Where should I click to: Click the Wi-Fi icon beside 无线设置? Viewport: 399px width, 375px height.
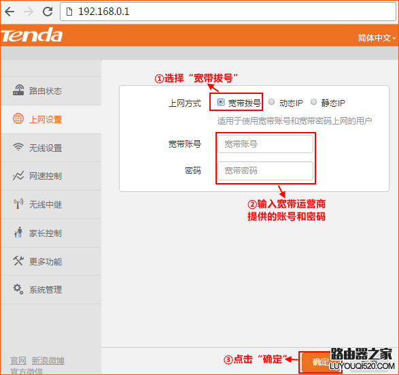click(x=18, y=147)
